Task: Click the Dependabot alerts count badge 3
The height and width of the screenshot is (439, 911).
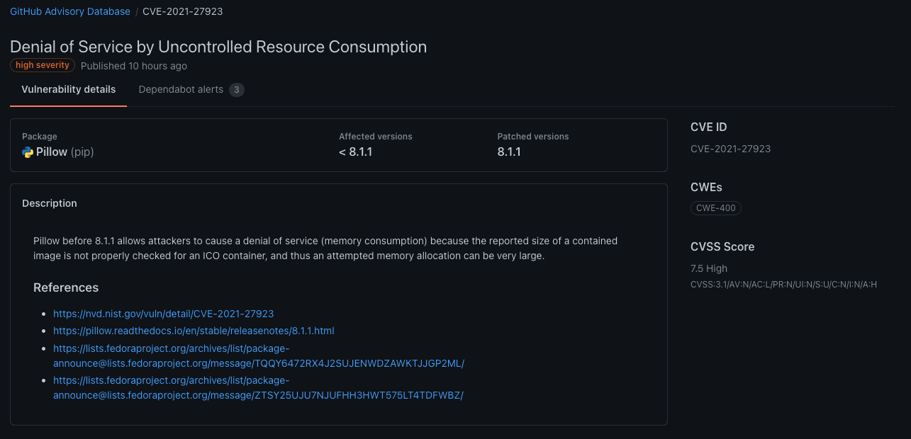Action: (x=237, y=90)
